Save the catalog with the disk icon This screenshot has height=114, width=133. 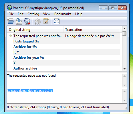coord(19,21)
